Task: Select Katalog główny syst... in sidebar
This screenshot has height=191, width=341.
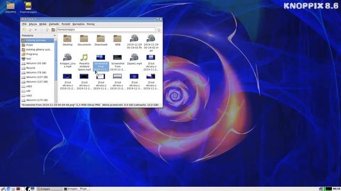Action: [x=37, y=49]
